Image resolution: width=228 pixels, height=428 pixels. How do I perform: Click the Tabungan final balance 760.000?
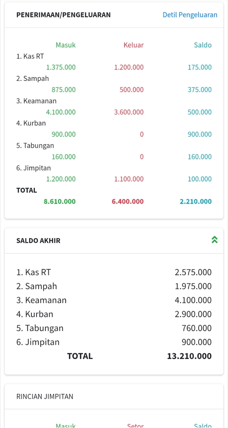[196, 328]
